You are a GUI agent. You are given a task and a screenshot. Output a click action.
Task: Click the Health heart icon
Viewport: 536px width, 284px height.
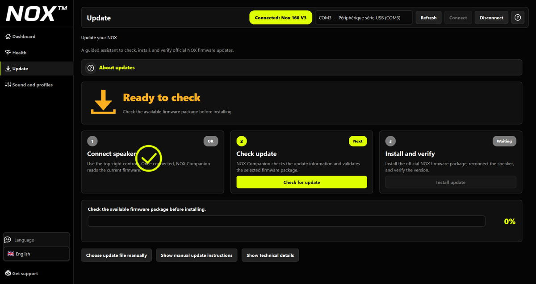pyautogui.click(x=8, y=52)
